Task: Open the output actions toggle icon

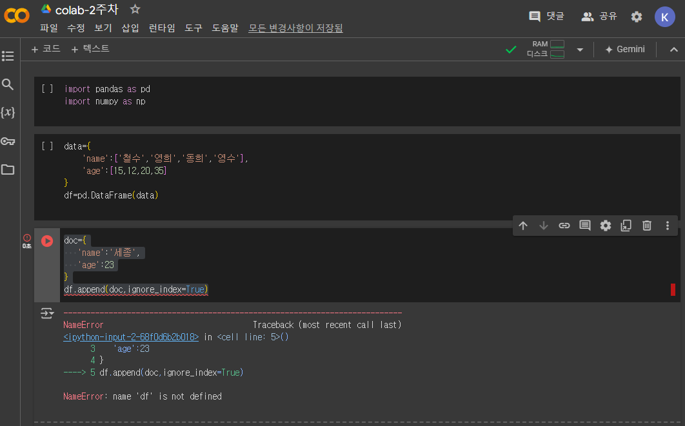Action: click(x=47, y=313)
